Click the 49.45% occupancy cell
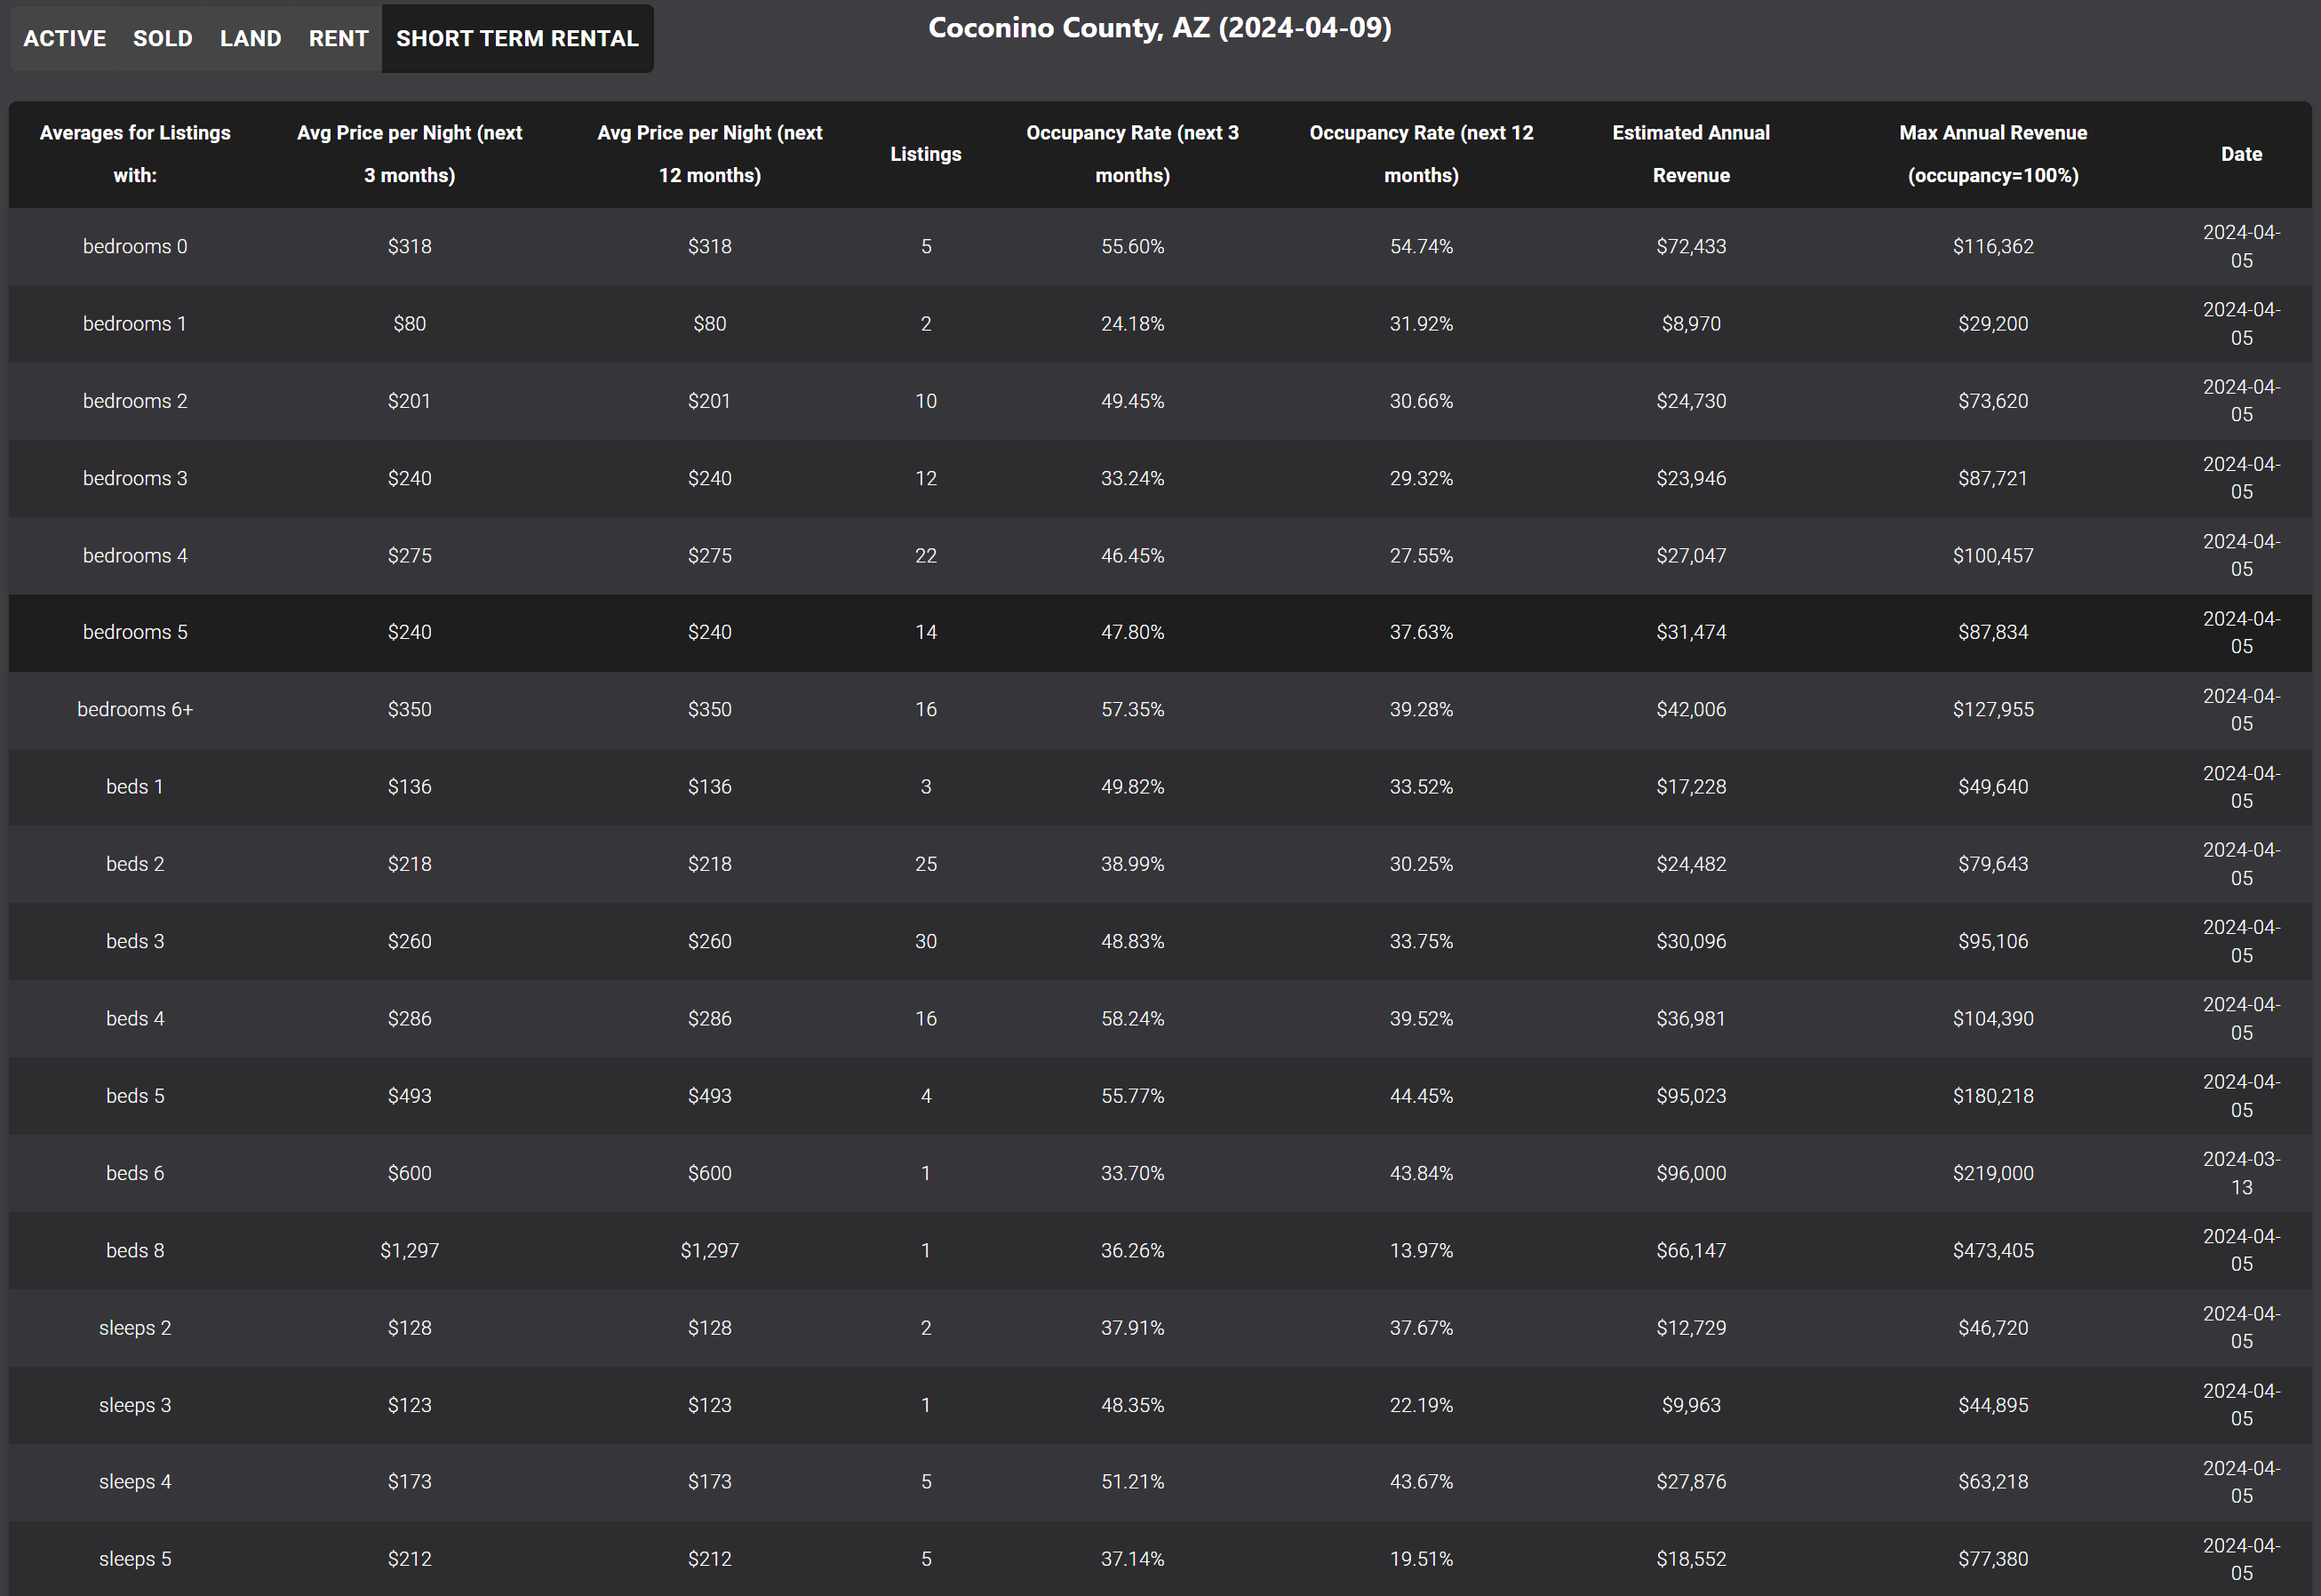Viewport: 2321px width, 1596px height. point(1132,401)
